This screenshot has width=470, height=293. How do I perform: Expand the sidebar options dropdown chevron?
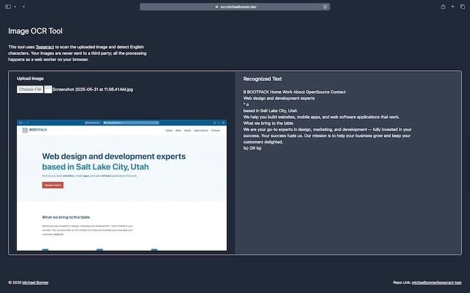click(x=15, y=6)
